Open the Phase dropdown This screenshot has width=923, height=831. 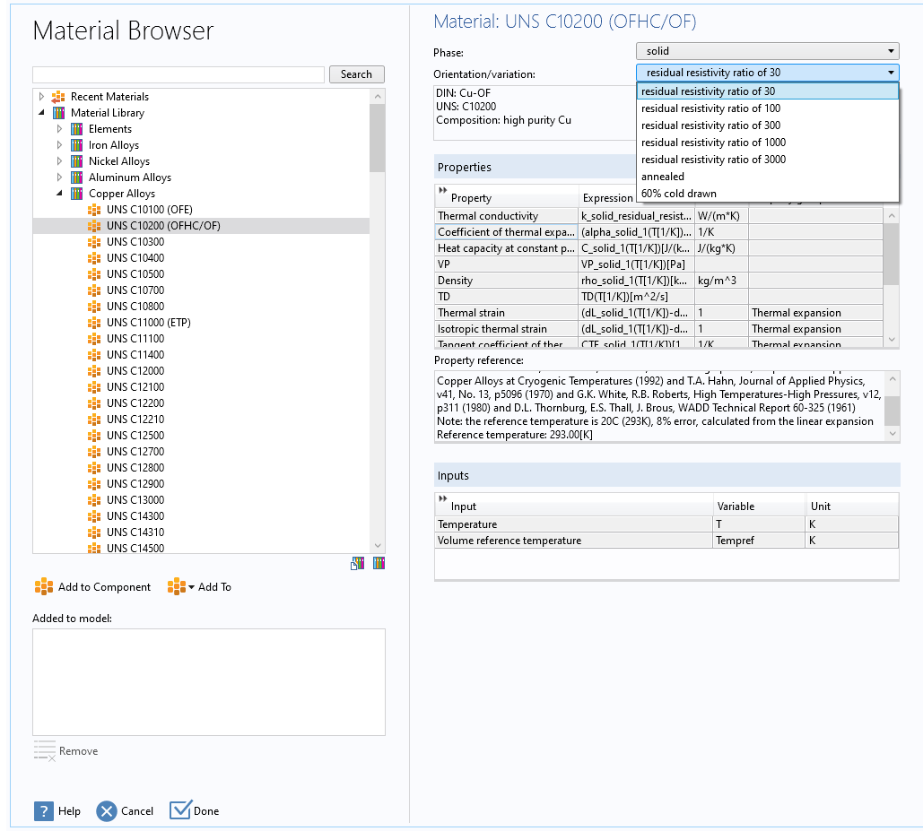pyautogui.click(x=767, y=51)
